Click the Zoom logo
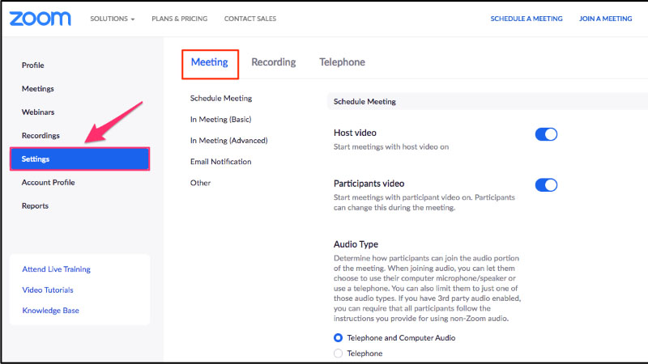Image resolution: width=648 pixels, height=364 pixels. pyautogui.click(x=40, y=18)
